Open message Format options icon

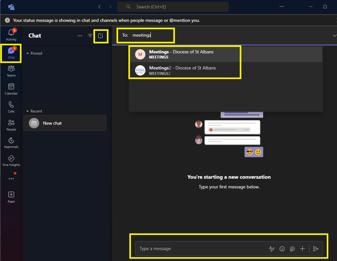(x=272, y=249)
